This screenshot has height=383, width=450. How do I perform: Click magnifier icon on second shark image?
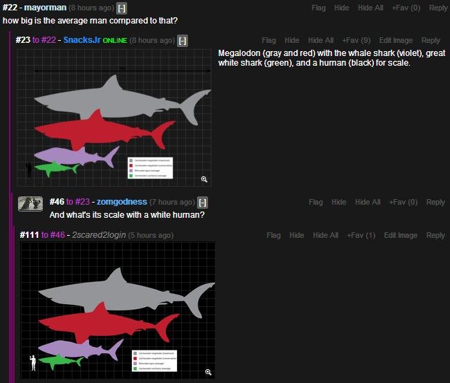pos(208,373)
